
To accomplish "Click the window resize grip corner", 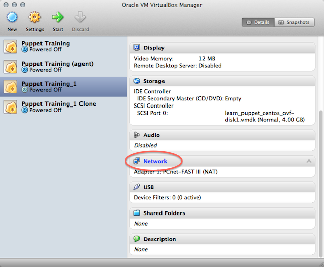I will click(320, 263).
